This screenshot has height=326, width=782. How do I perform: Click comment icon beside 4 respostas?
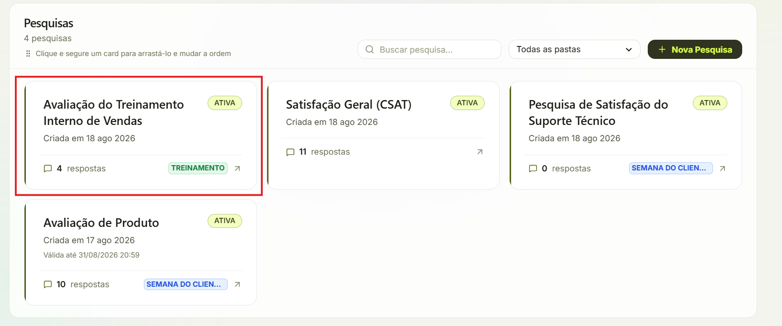click(48, 169)
